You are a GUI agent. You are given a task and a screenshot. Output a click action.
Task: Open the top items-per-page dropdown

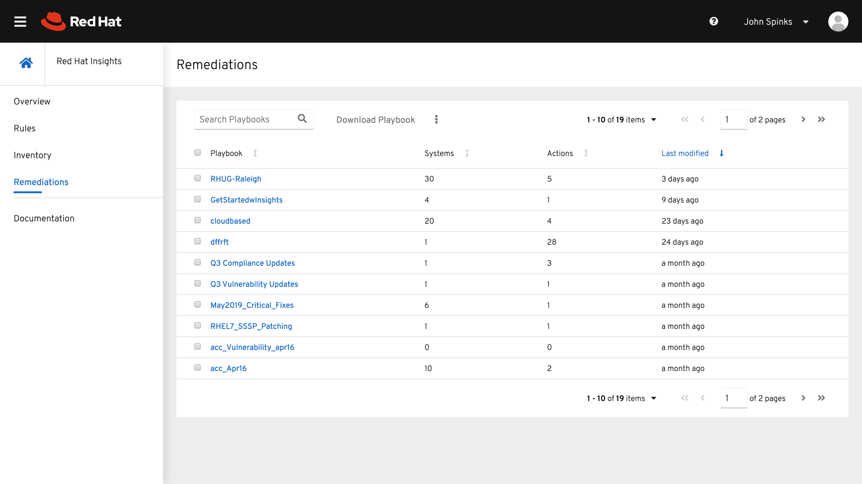654,120
